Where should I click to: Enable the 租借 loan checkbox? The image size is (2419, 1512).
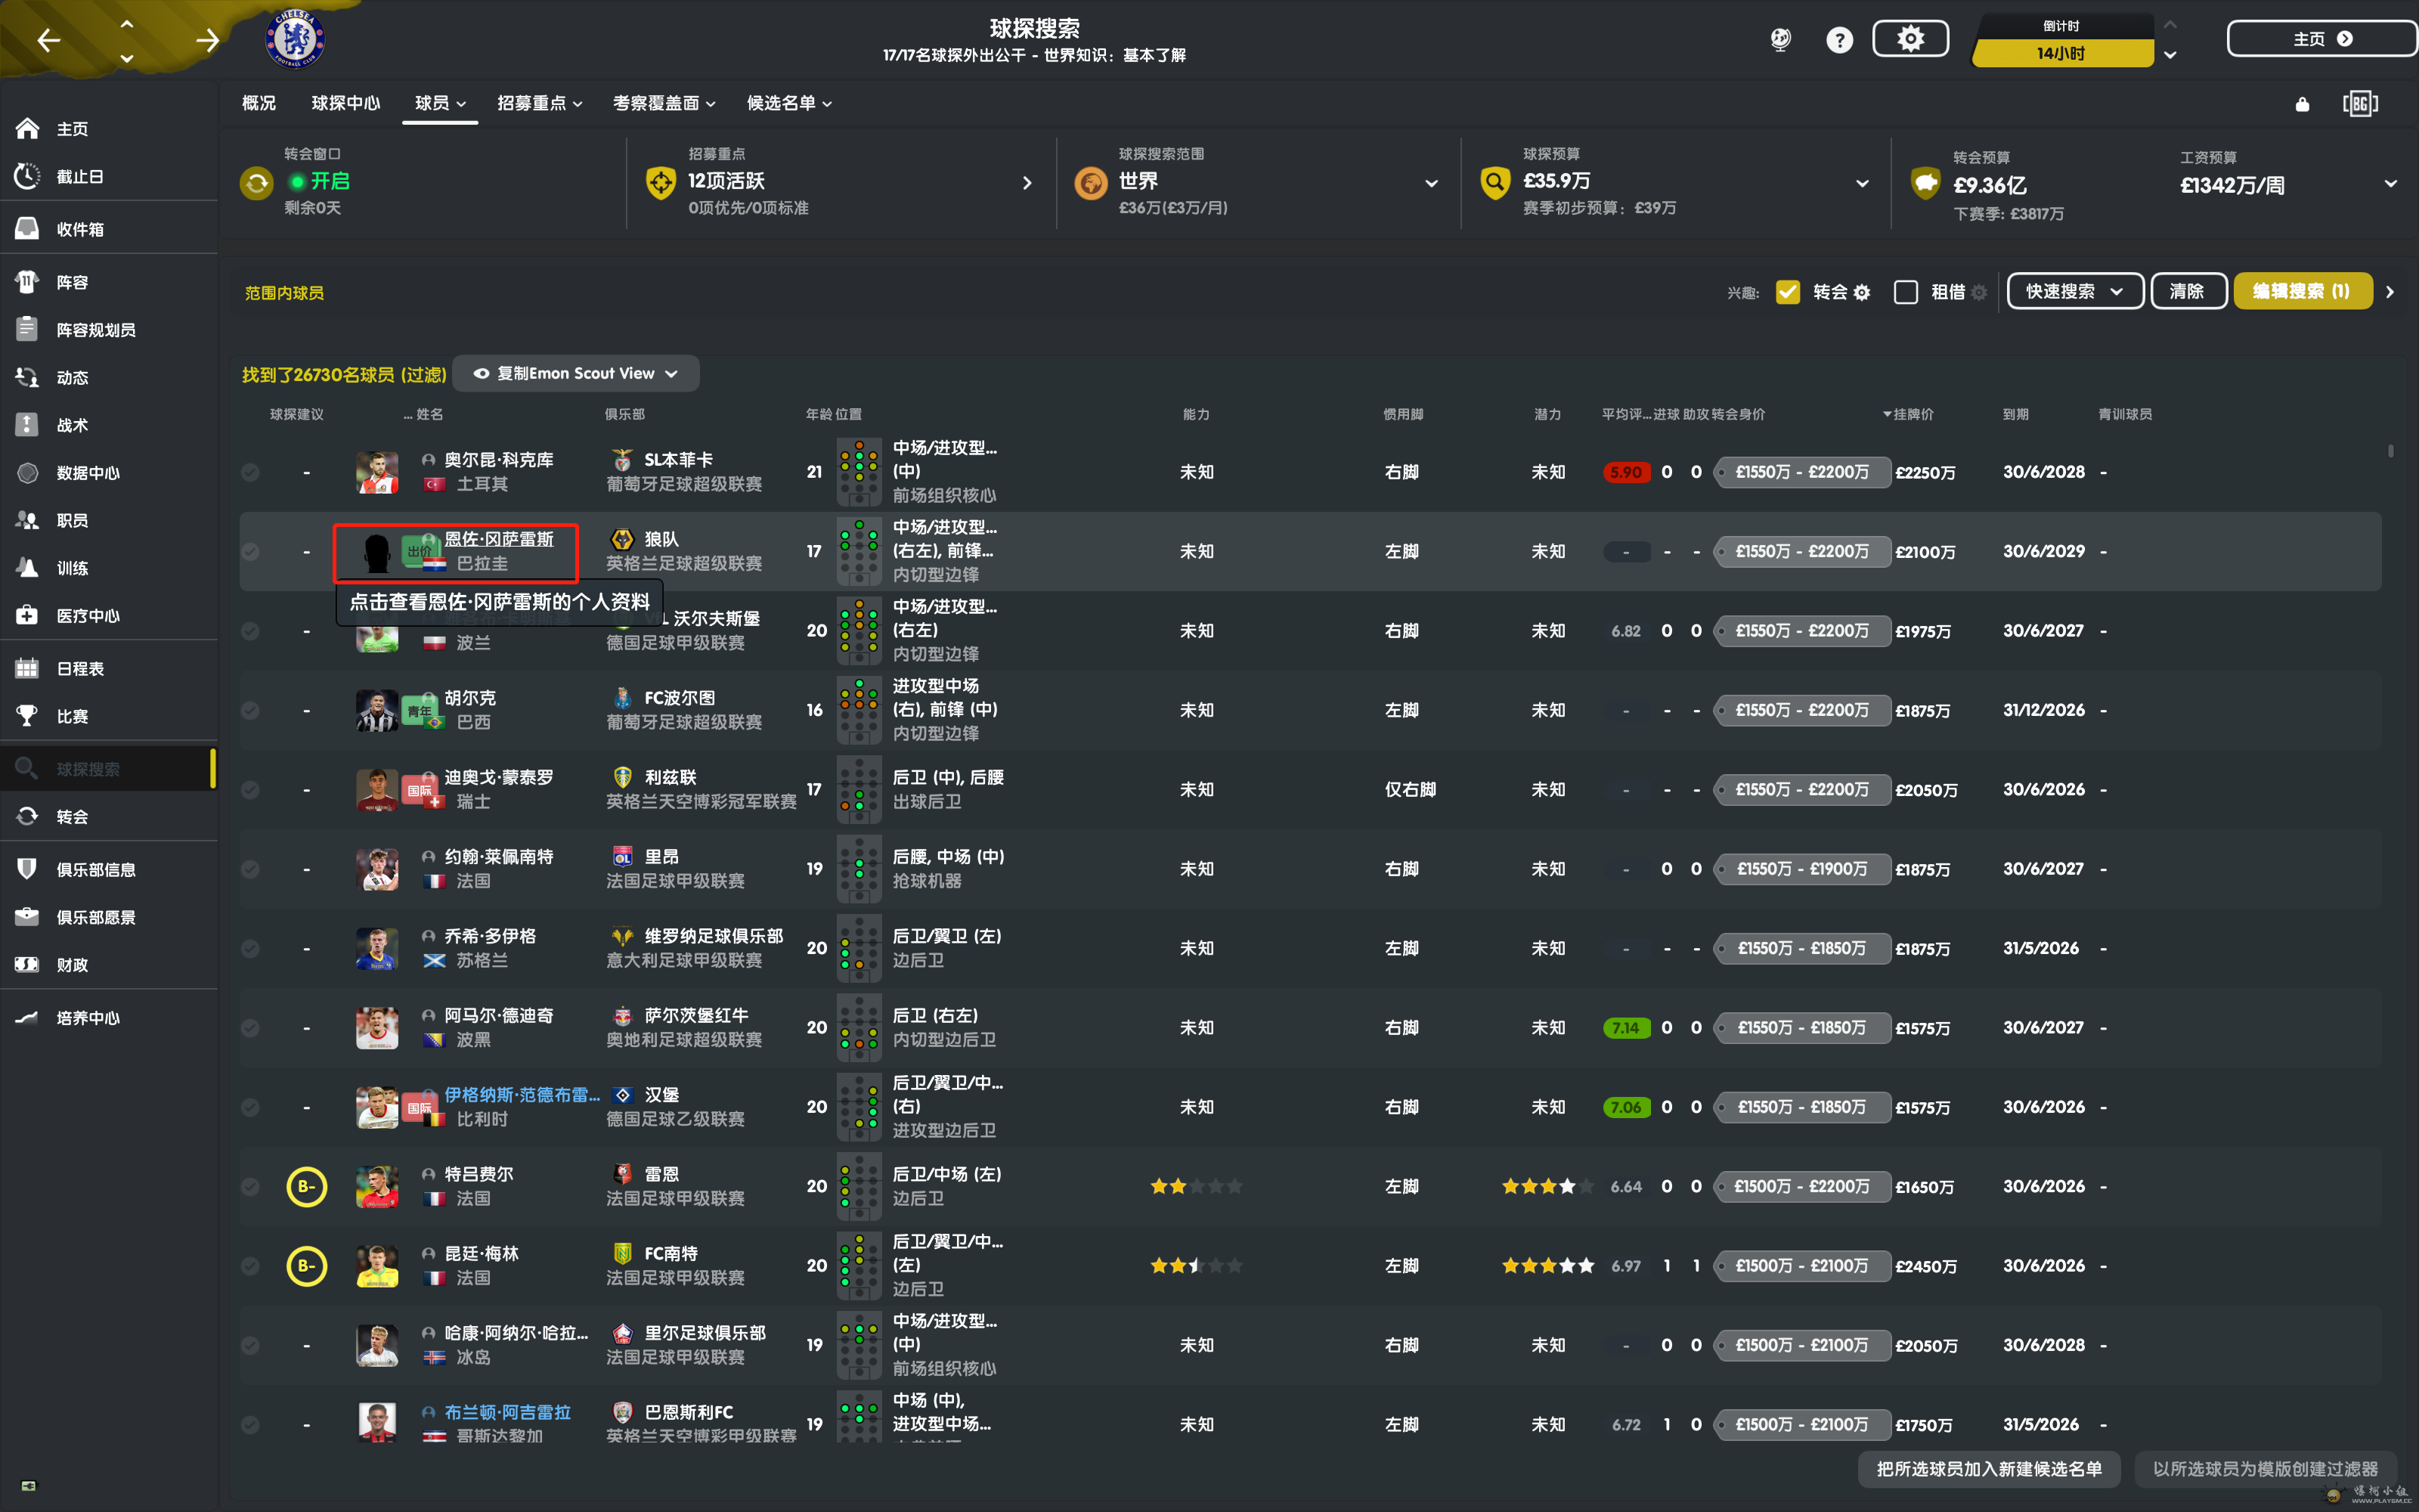click(1905, 292)
